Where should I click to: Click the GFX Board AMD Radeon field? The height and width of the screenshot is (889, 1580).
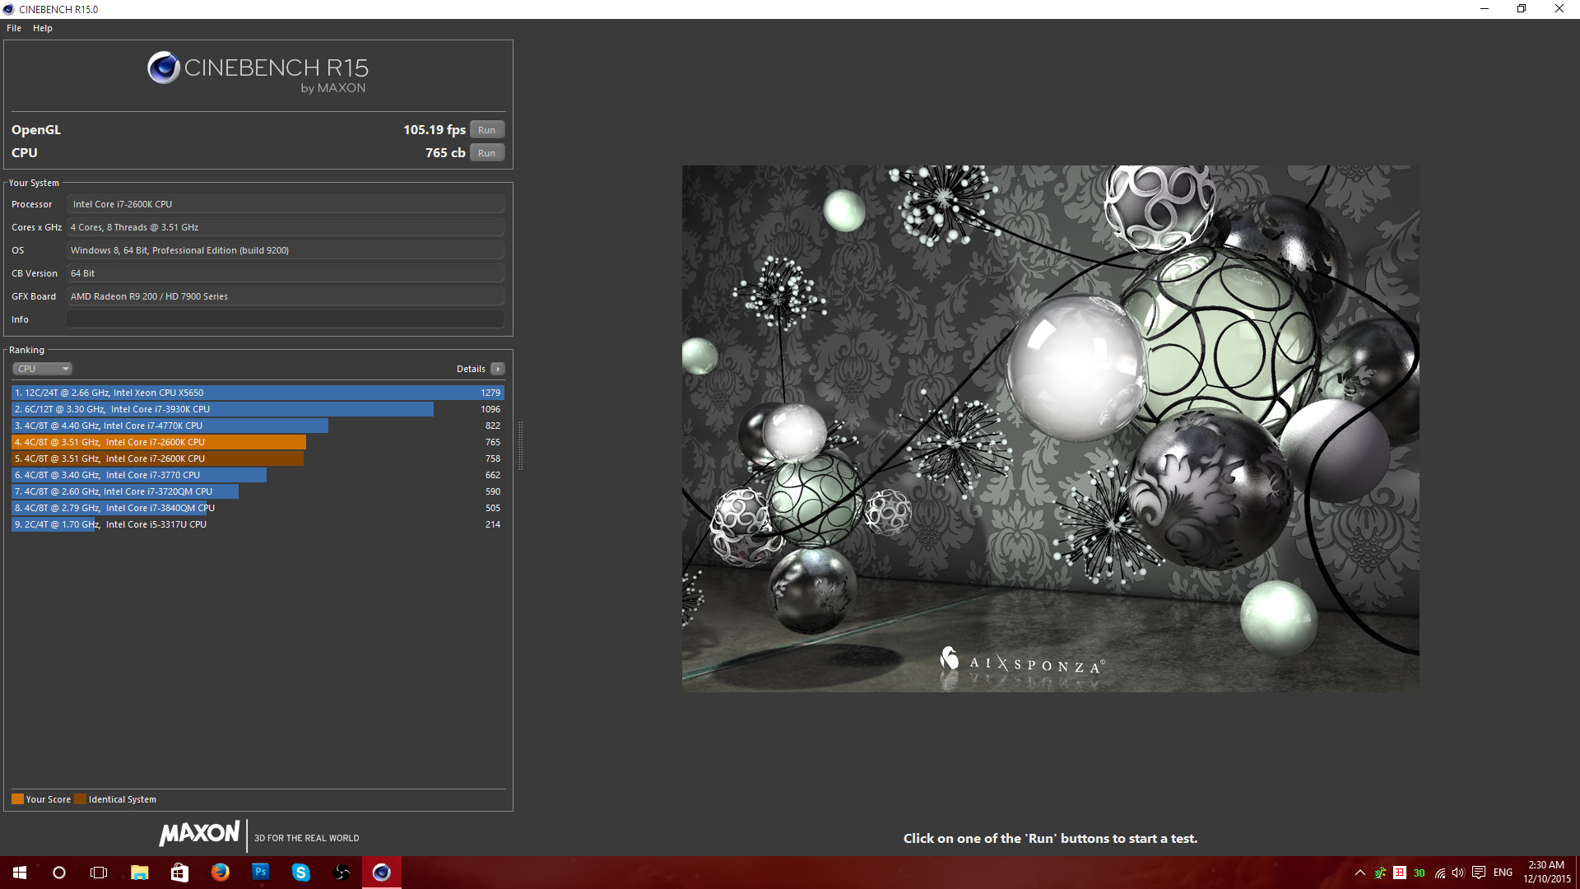tap(285, 296)
